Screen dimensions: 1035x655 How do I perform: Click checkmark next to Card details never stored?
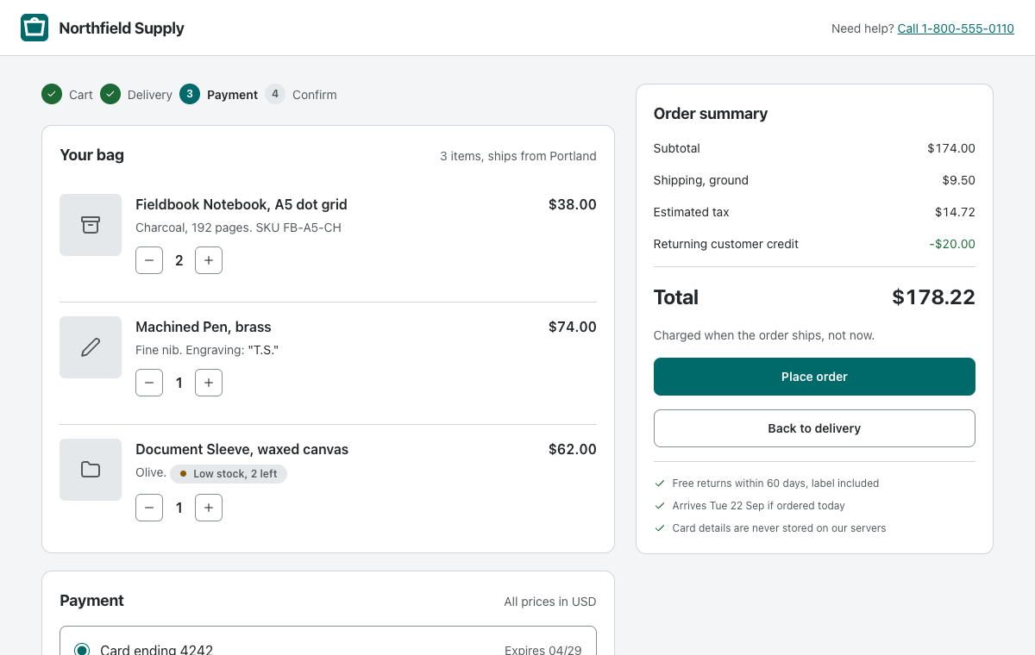660,528
